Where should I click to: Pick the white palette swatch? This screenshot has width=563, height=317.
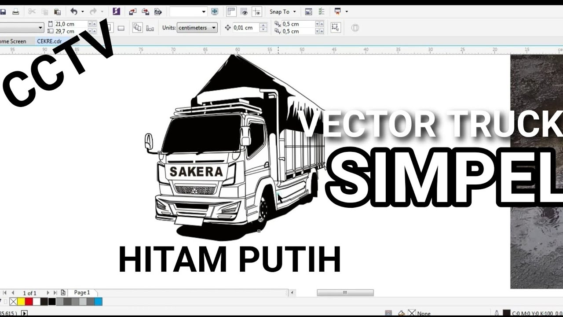pyautogui.click(x=37, y=302)
